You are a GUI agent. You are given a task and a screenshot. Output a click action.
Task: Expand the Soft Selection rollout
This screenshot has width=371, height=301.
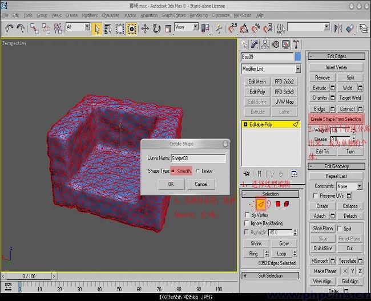(x=270, y=275)
